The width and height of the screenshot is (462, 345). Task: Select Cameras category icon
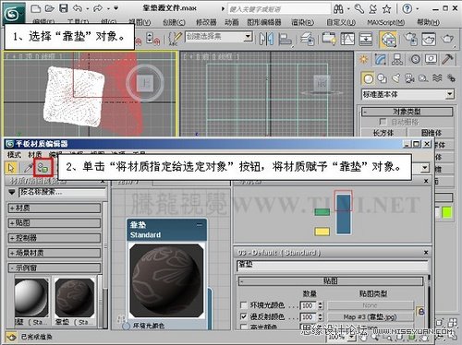click(409, 78)
